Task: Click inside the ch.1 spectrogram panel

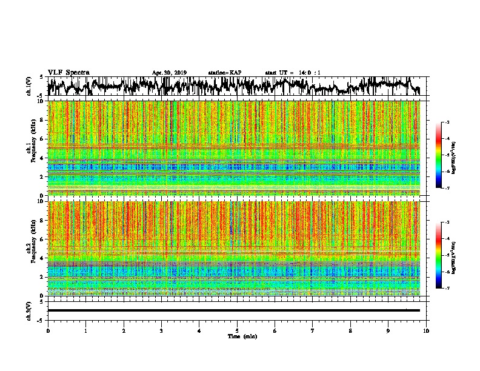Action: pos(234,148)
